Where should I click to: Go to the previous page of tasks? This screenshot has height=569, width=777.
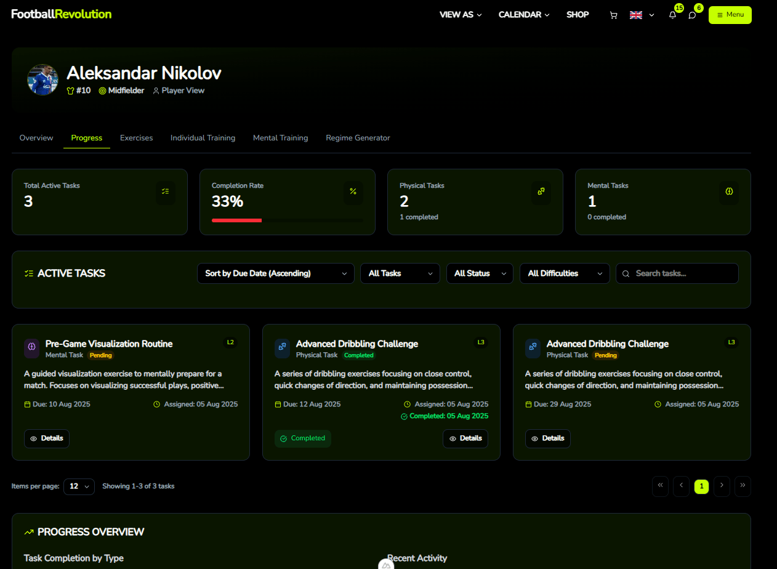(x=681, y=486)
